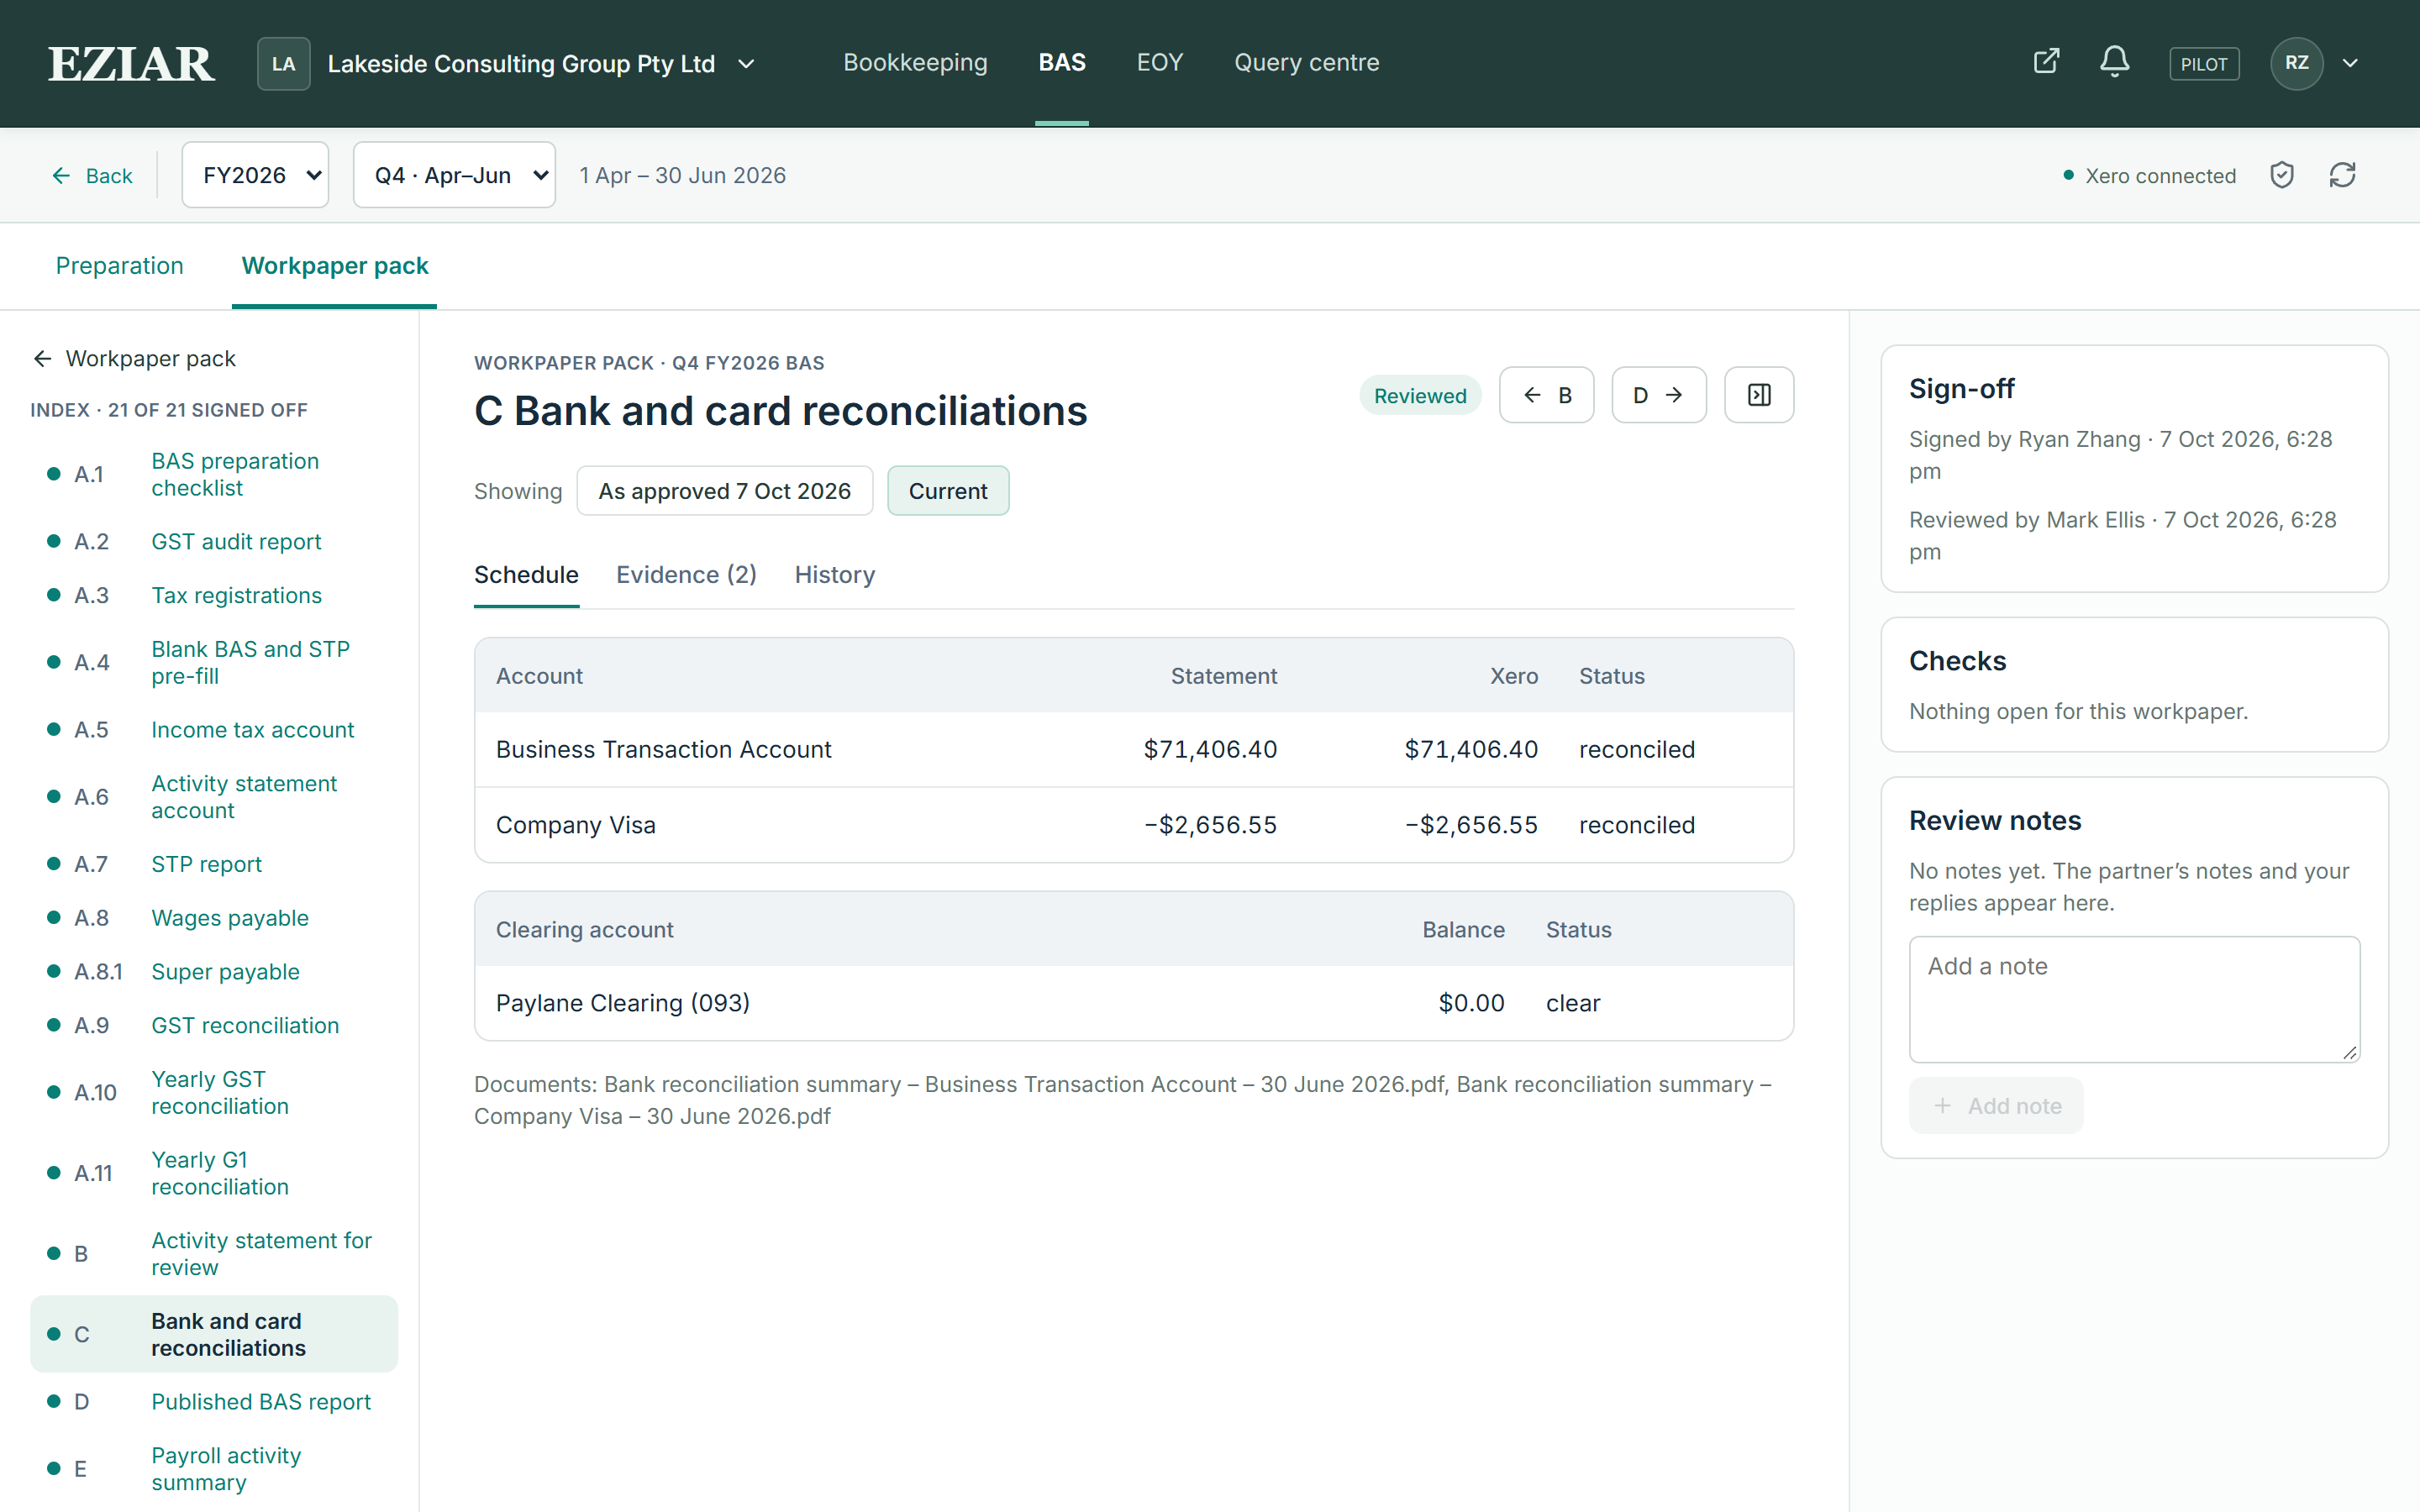Click the Back link
This screenshot has height=1512, width=2420.
[92, 176]
